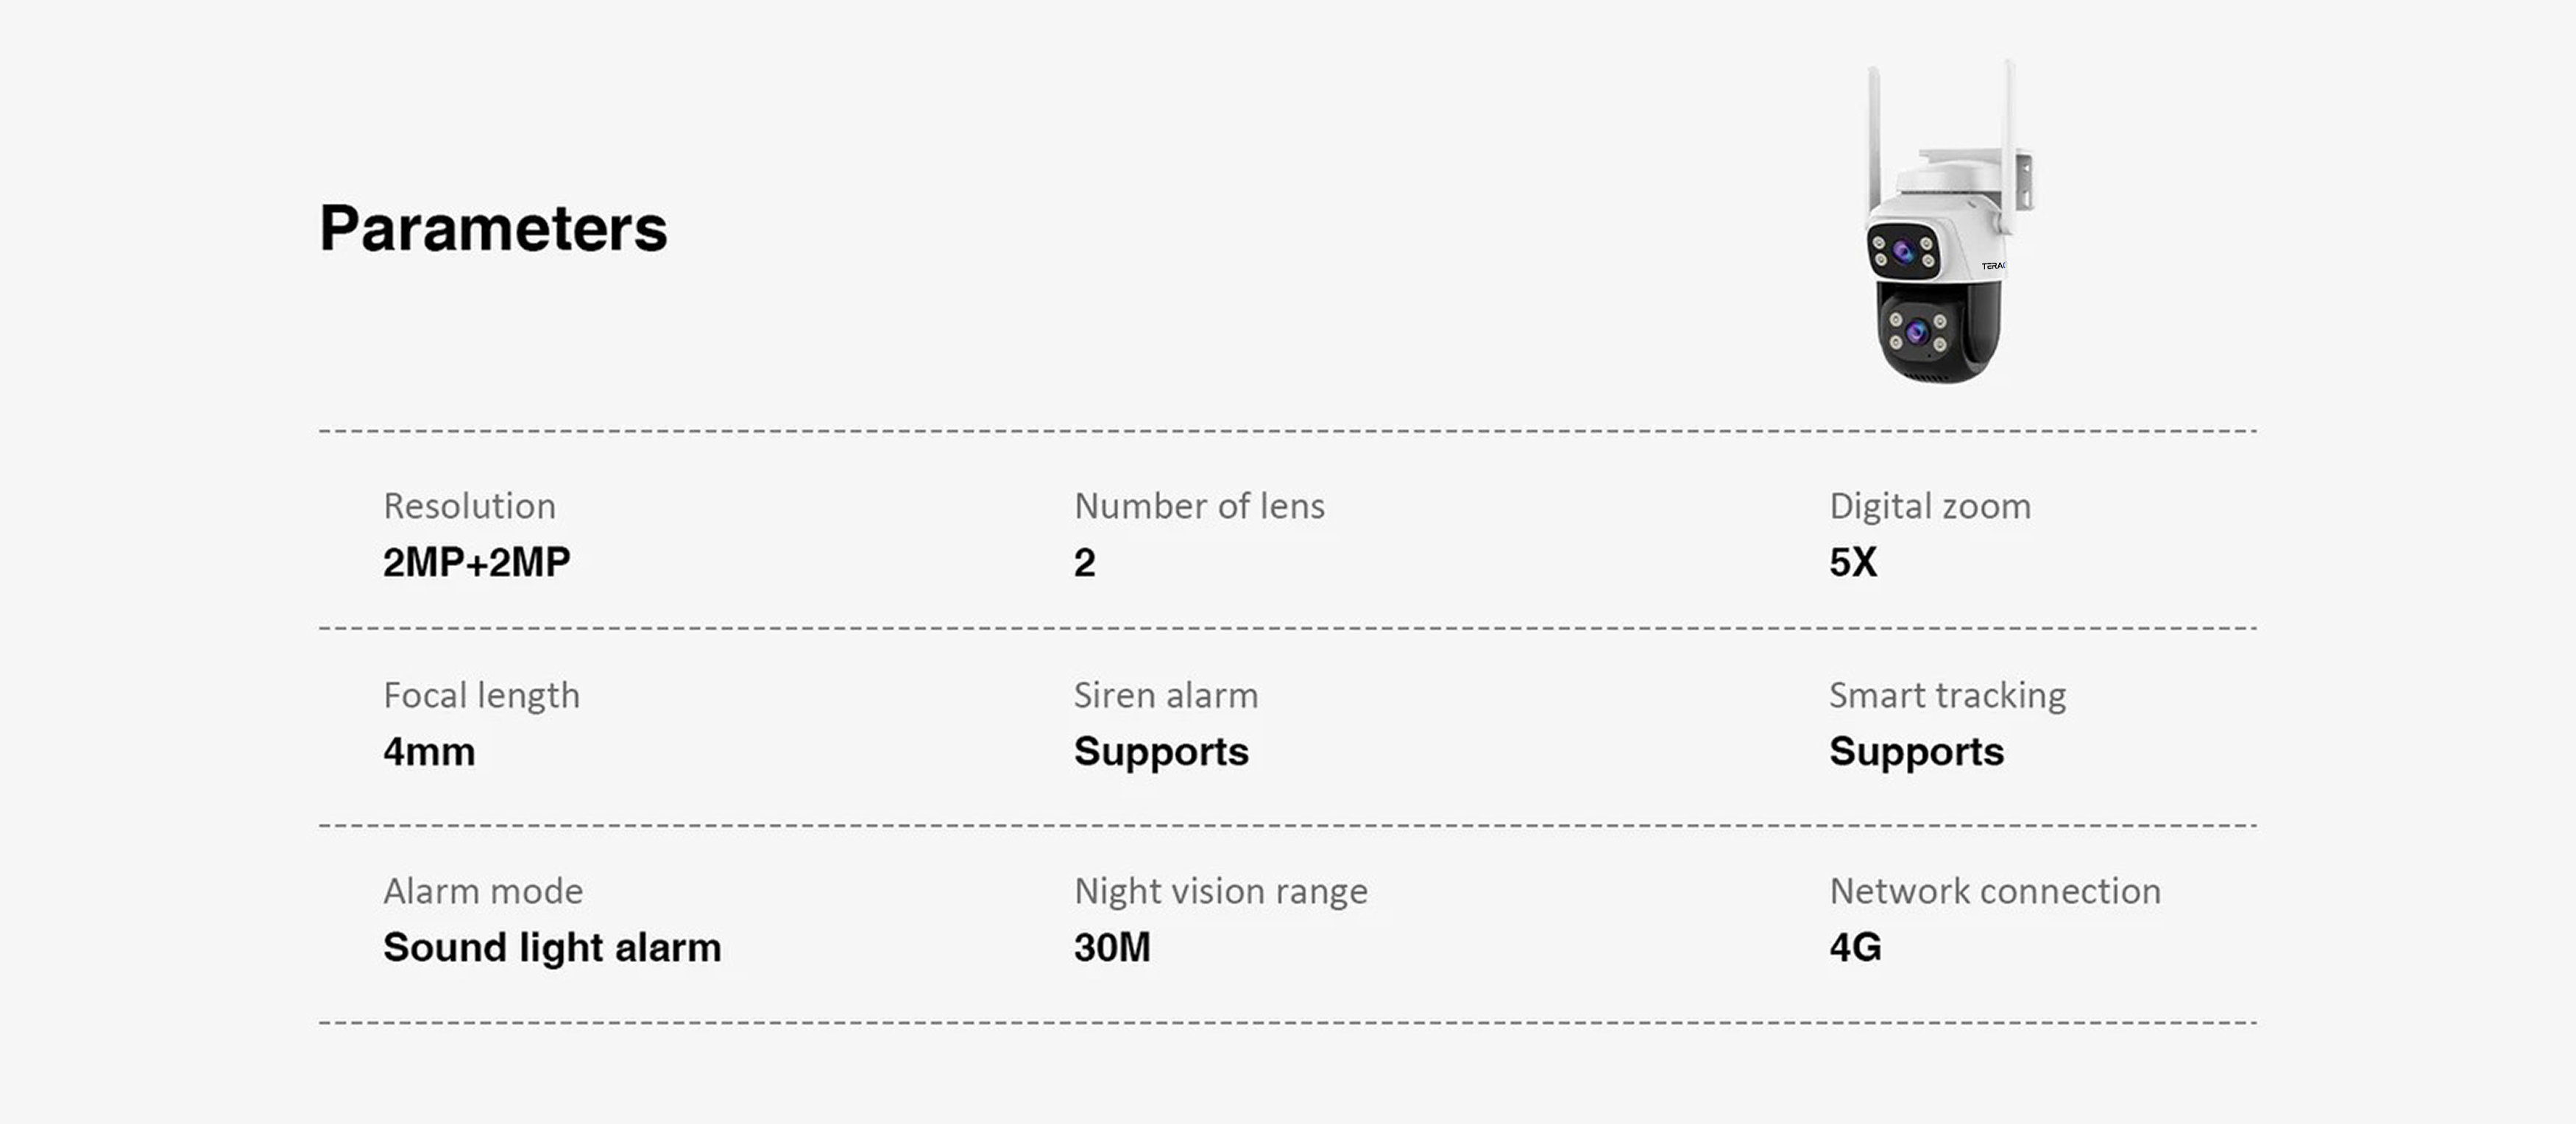2576x1124 pixels.
Task: Click the 2MP+2MP resolution value
Action: click(476, 562)
